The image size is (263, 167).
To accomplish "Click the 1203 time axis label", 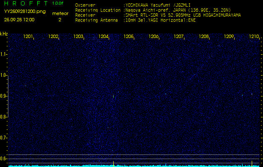I will click(x=78, y=36).
